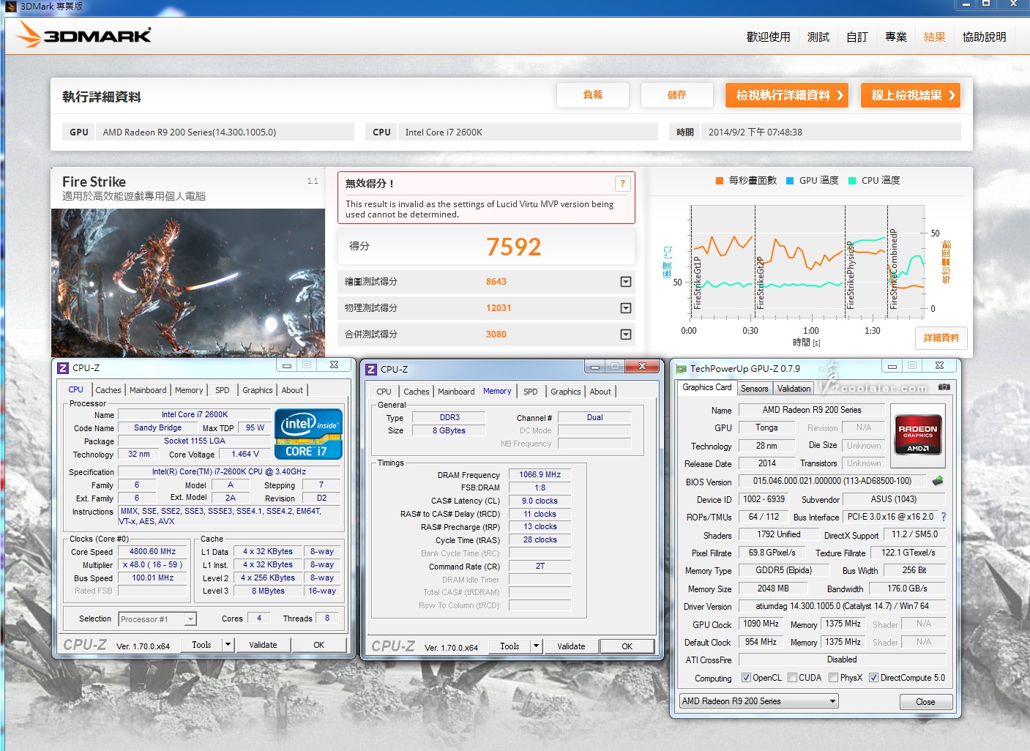
Task: Click OK in Memory CPU-Z window
Action: click(x=627, y=646)
